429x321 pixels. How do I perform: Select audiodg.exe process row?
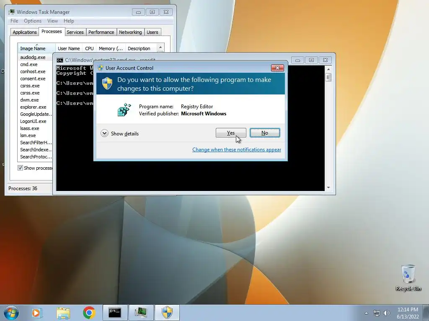35,57
